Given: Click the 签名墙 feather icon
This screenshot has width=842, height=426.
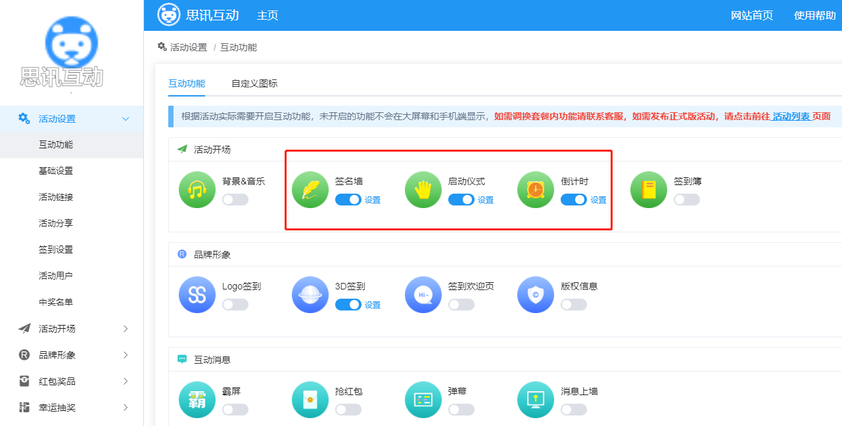Looking at the screenshot, I should (x=310, y=190).
